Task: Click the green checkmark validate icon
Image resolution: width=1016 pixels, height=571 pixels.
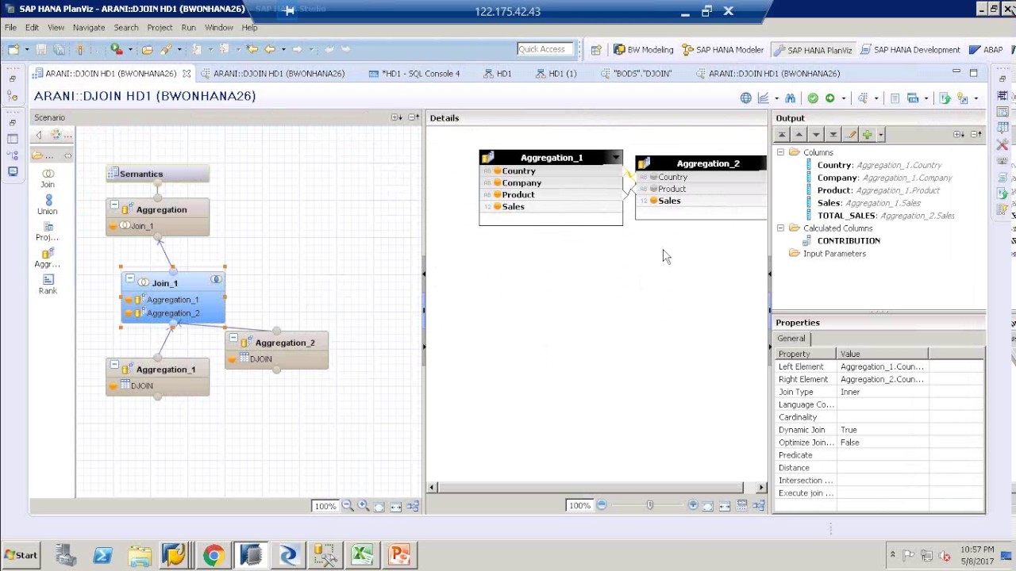Action: (x=813, y=98)
